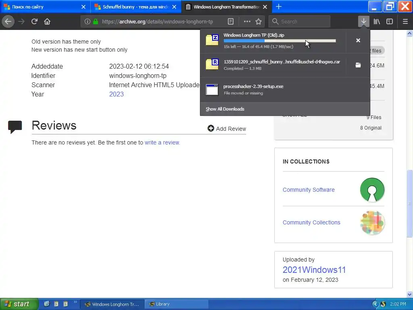The width and height of the screenshot is (413, 310).
Task: Click the system tray icon beside the clock
Action: click(383, 304)
